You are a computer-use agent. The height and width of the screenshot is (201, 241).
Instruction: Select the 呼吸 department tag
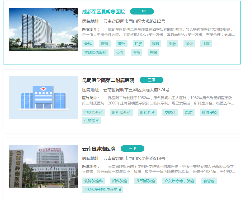[136, 52]
